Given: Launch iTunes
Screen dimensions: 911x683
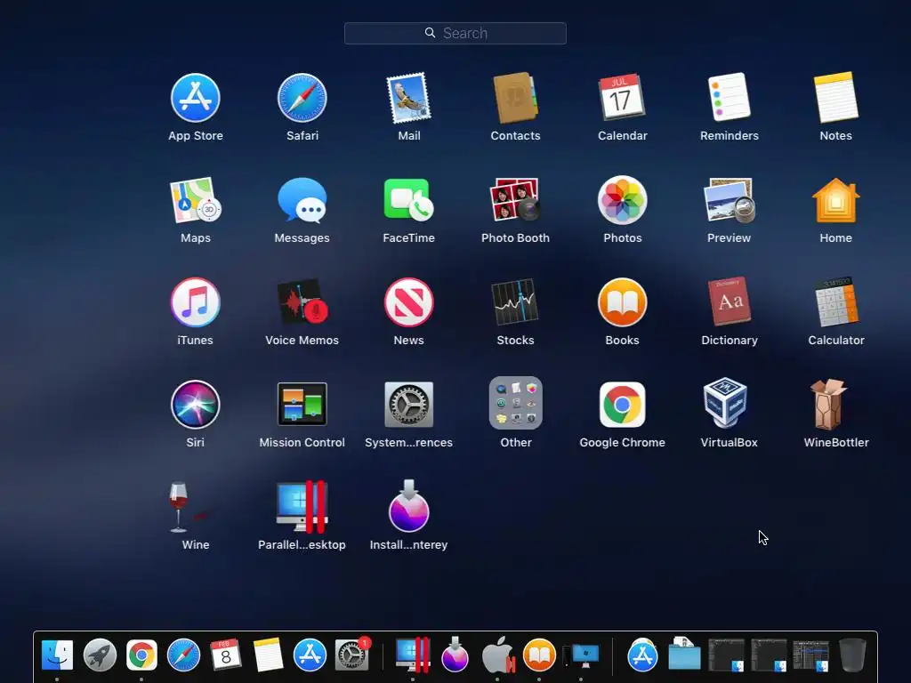Looking at the screenshot, I should pos(195,302).
